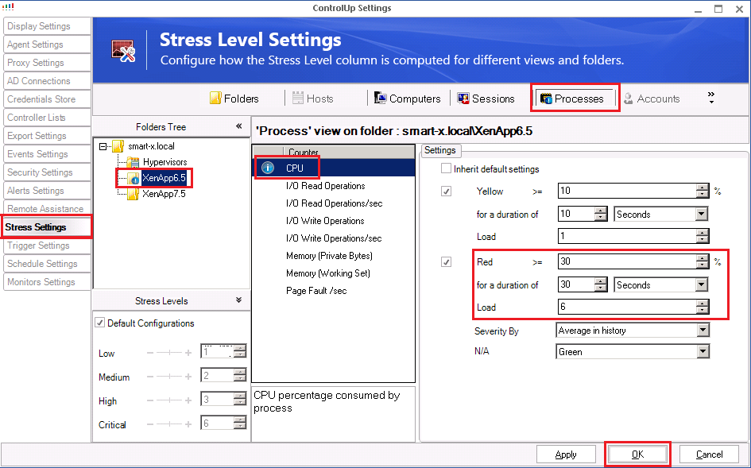Click the High stress level slider

(x=169, y=400)
